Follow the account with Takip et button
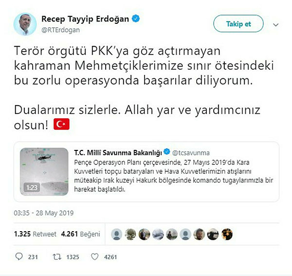Viewport: 292px width, 276px height. pos(238,24)
